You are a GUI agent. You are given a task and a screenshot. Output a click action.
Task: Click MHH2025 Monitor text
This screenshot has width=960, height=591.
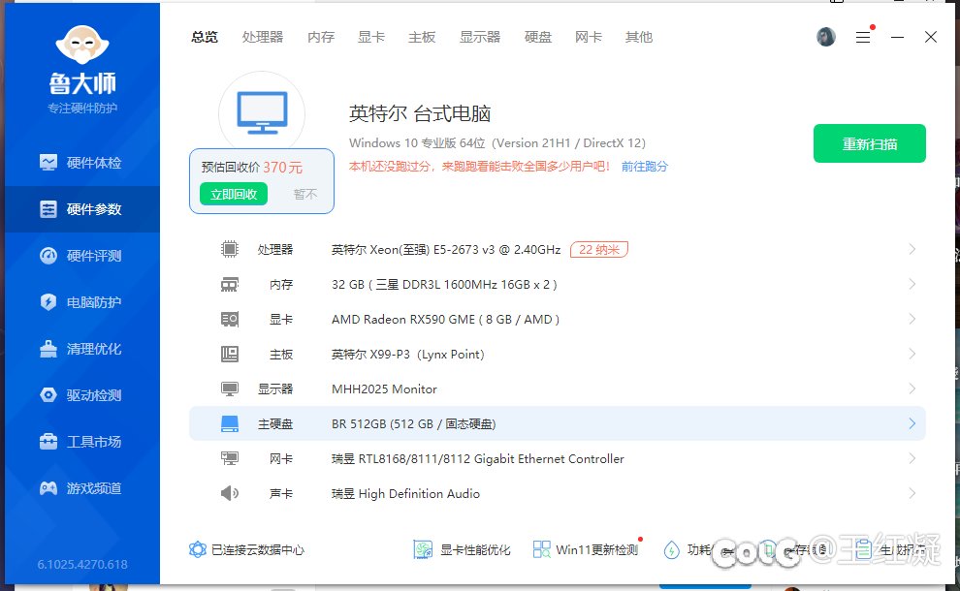click(x=384, y=389)
